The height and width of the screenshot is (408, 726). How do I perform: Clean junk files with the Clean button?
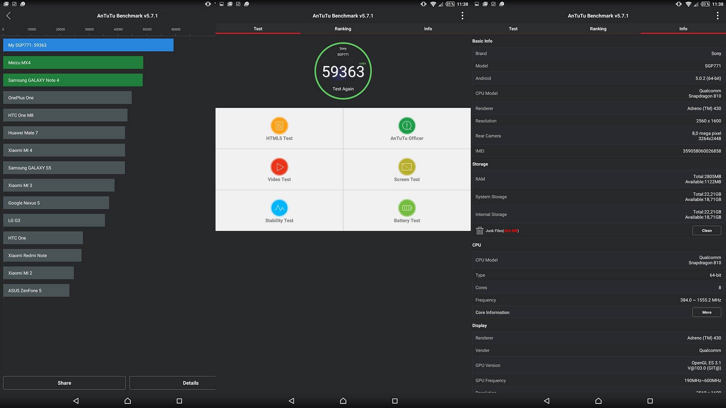(x=706, y=230)
